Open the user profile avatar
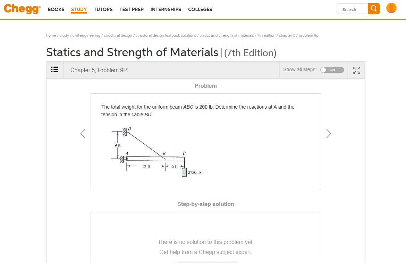Image resolution: width=406 pixels, height=263 pixels. 391,8
